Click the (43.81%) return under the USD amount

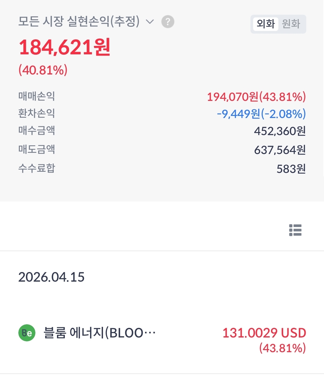point(282,348)
